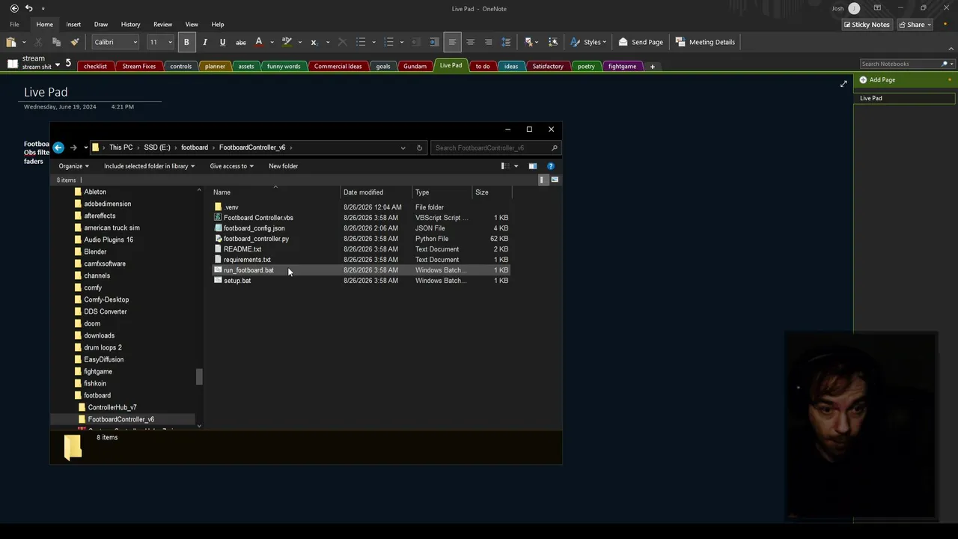Screen dimensions: 958x539
Task: Open the Organize menu in Explorer
Action: (x=73, y=166)
